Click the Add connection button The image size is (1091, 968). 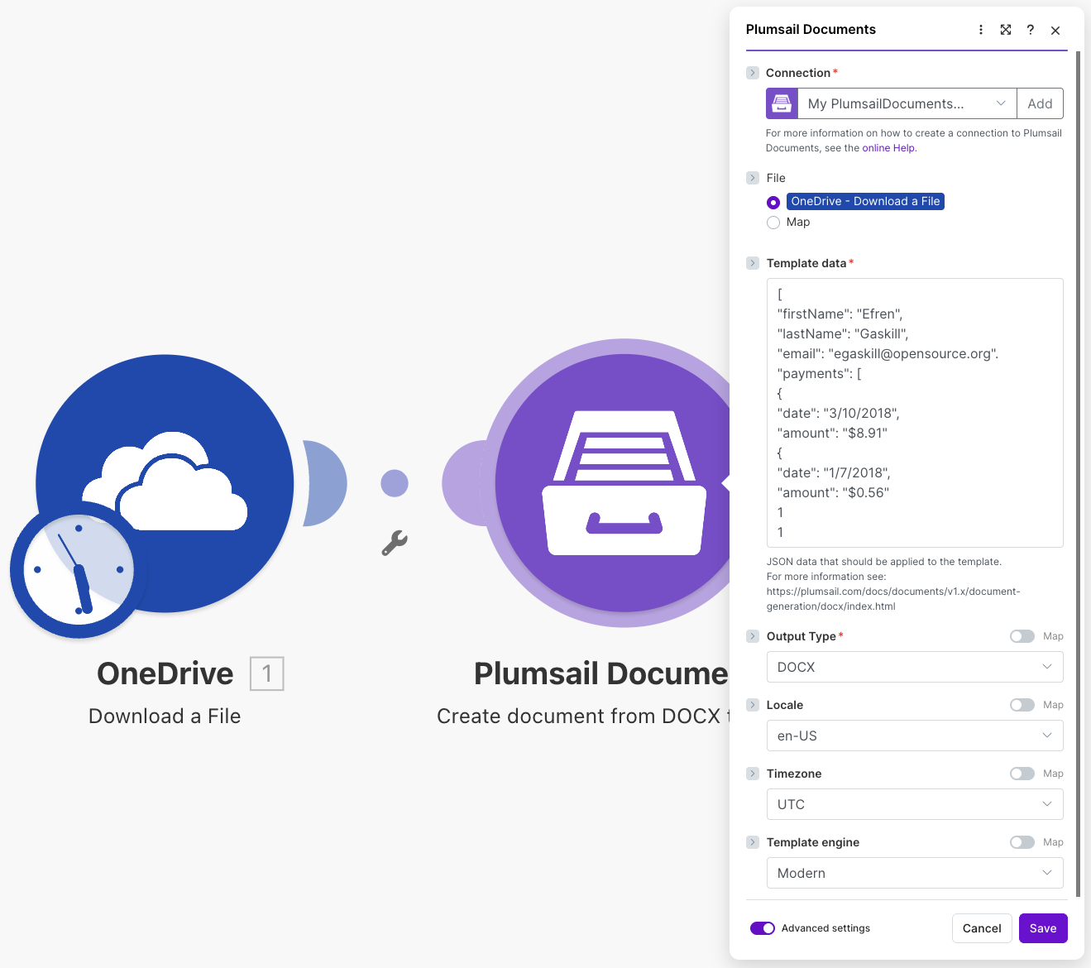tap(1040, 103)
